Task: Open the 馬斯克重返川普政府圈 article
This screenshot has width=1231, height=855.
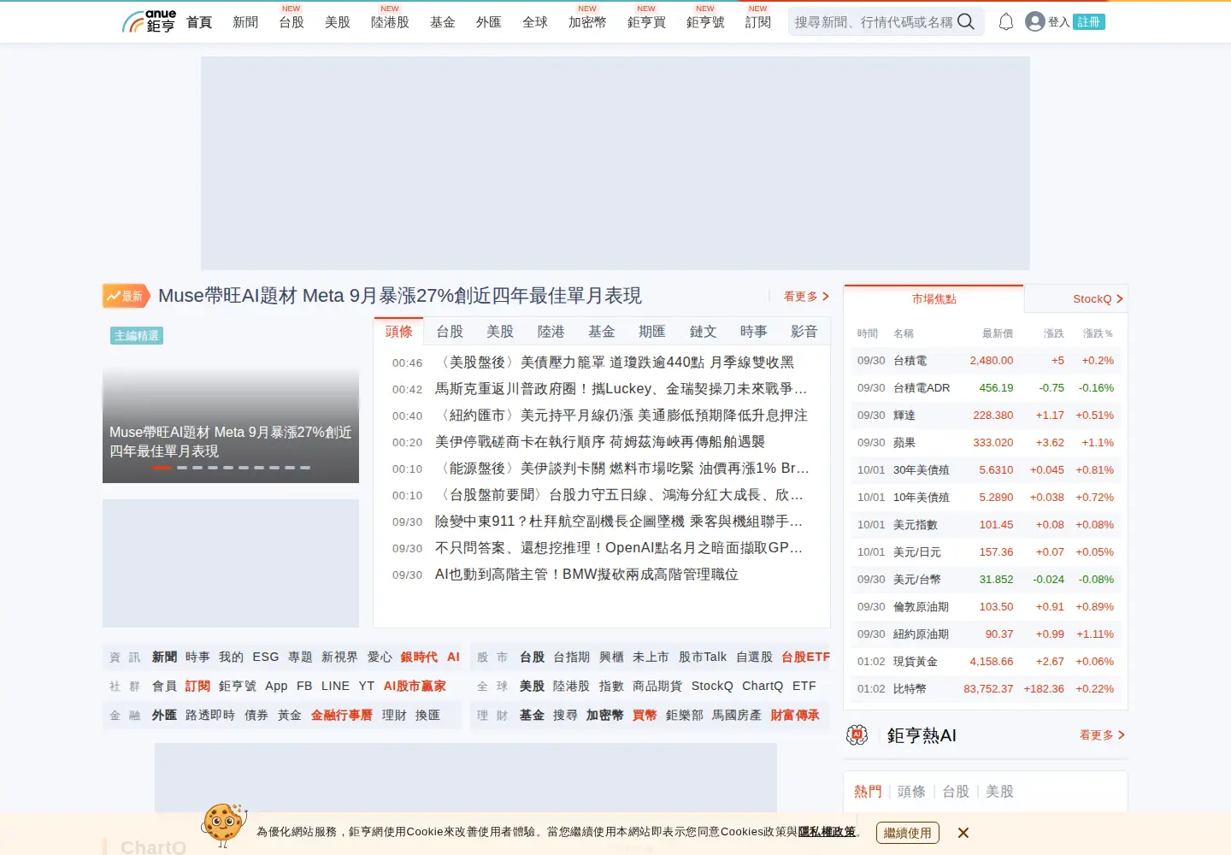Action: 621,389
